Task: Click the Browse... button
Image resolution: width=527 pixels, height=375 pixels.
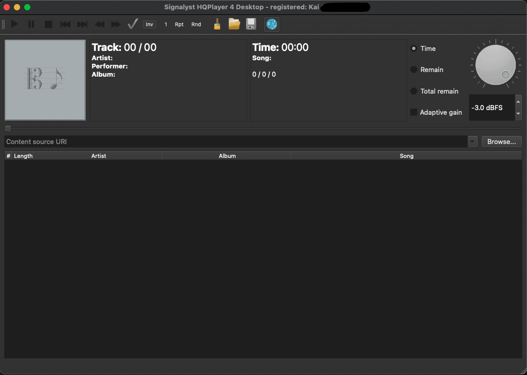Action: pos(501,142)
